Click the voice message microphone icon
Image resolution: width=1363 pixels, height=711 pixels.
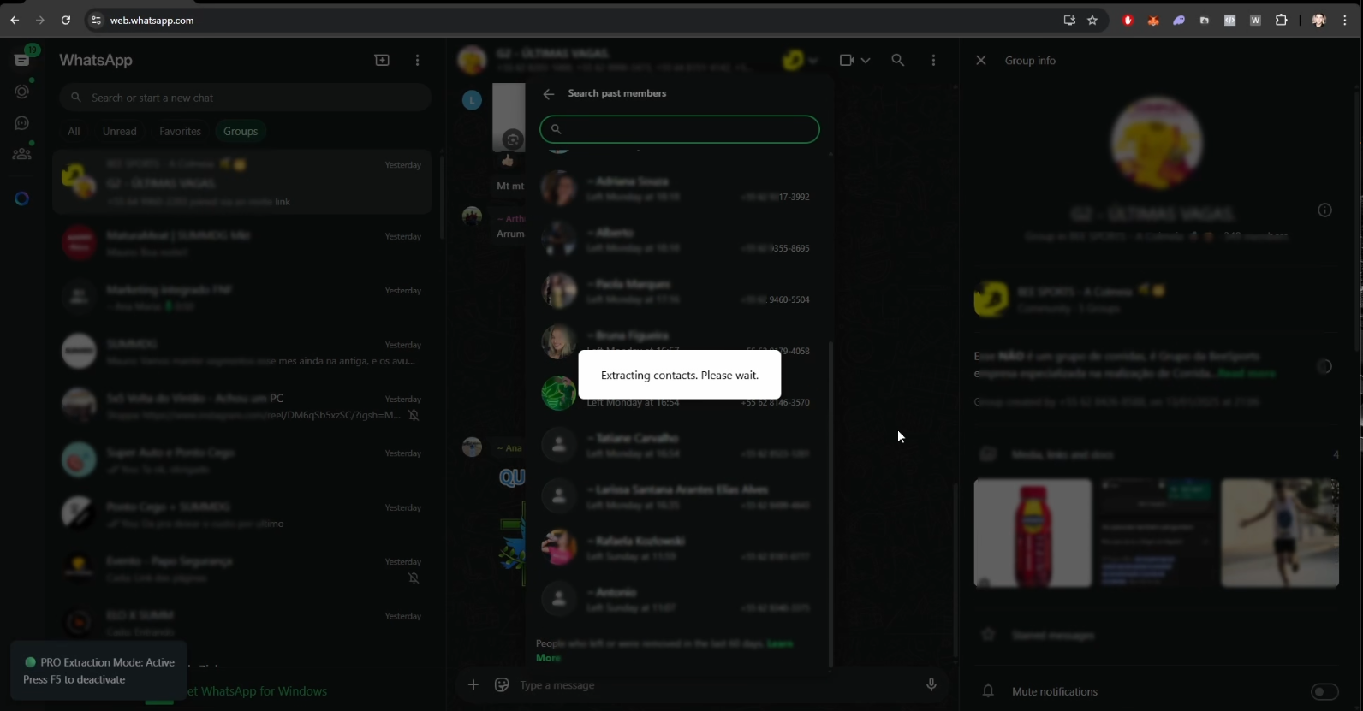coord(931,684)
